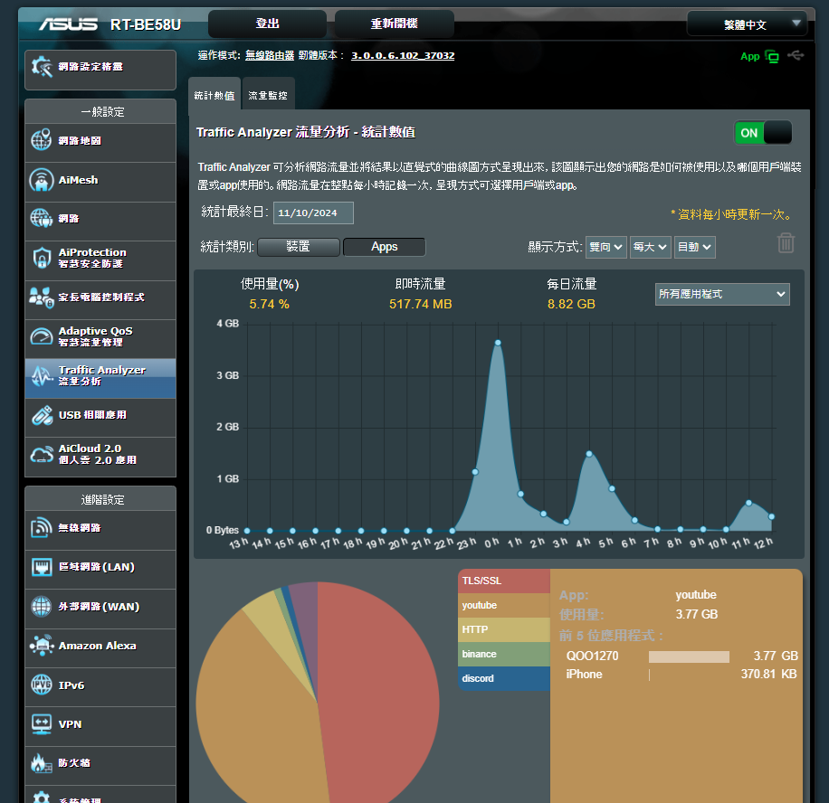Viewport: 829px width, 803px height.
Task: Click the 5.74 % usage value
Action: 269,305
